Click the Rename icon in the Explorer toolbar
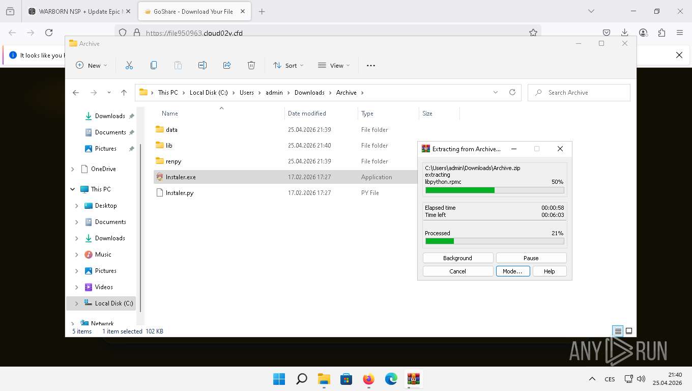This screenshot has height=391, width=692. [202, 65]
